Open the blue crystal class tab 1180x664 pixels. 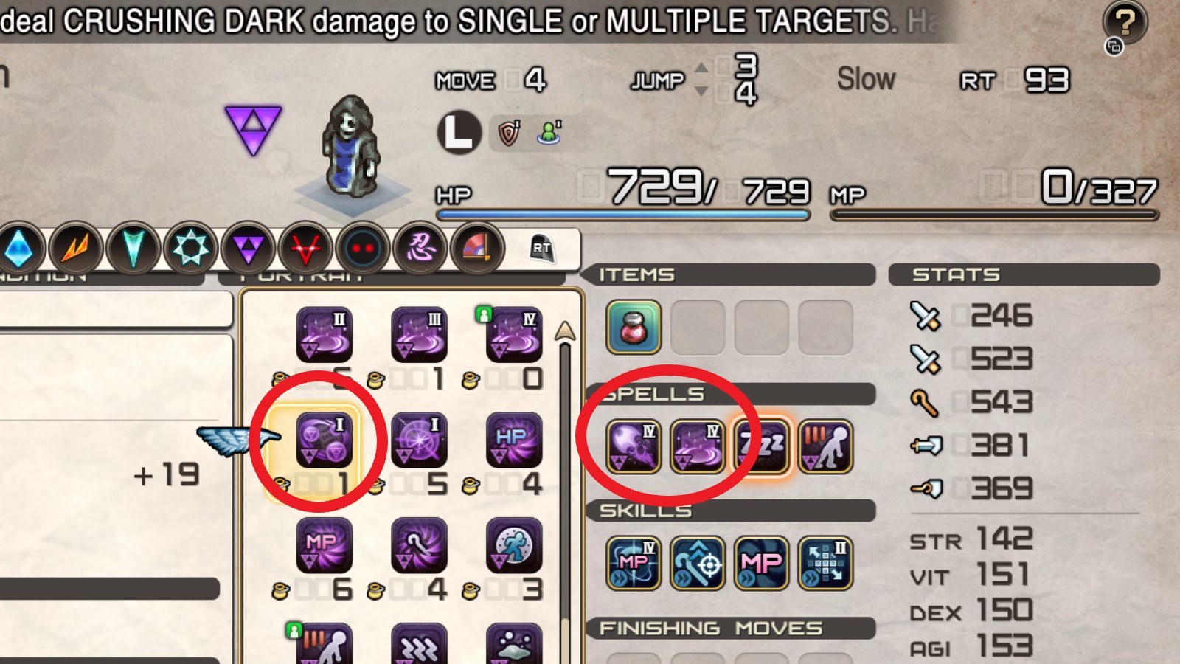pos(20,249)
